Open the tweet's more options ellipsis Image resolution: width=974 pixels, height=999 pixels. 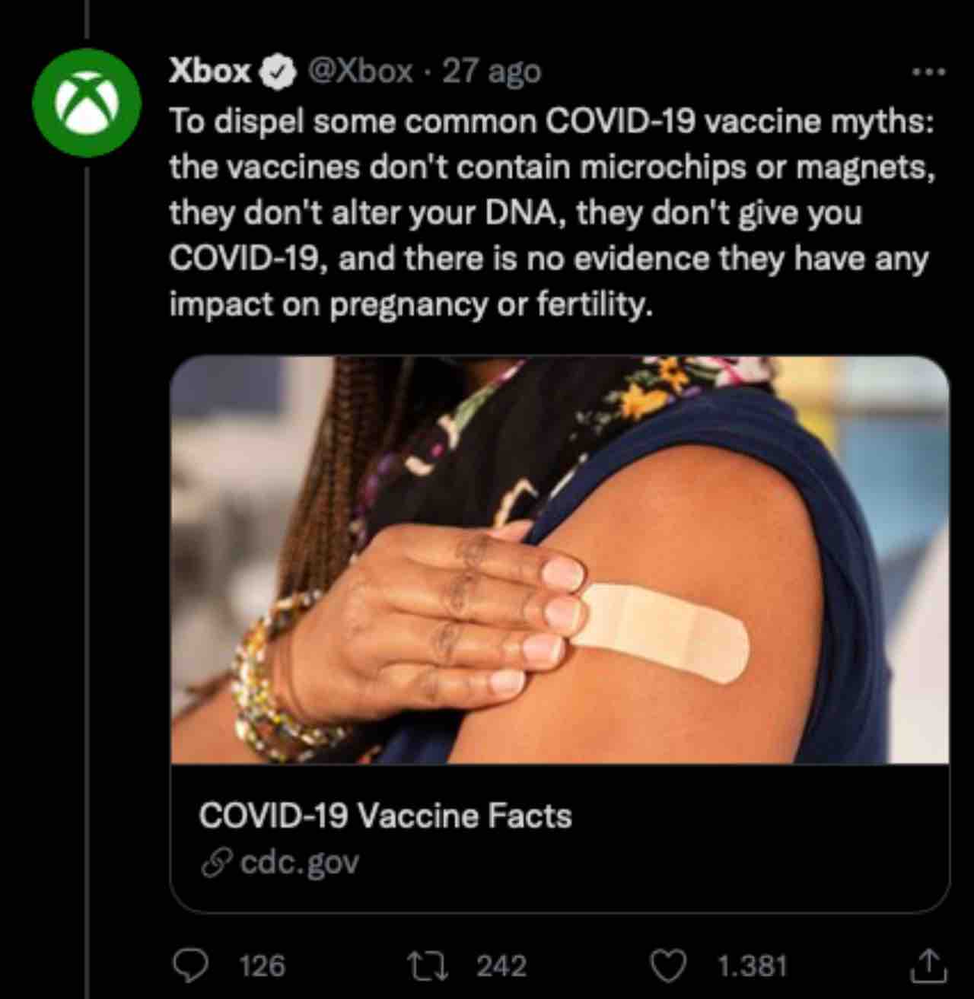929,72
